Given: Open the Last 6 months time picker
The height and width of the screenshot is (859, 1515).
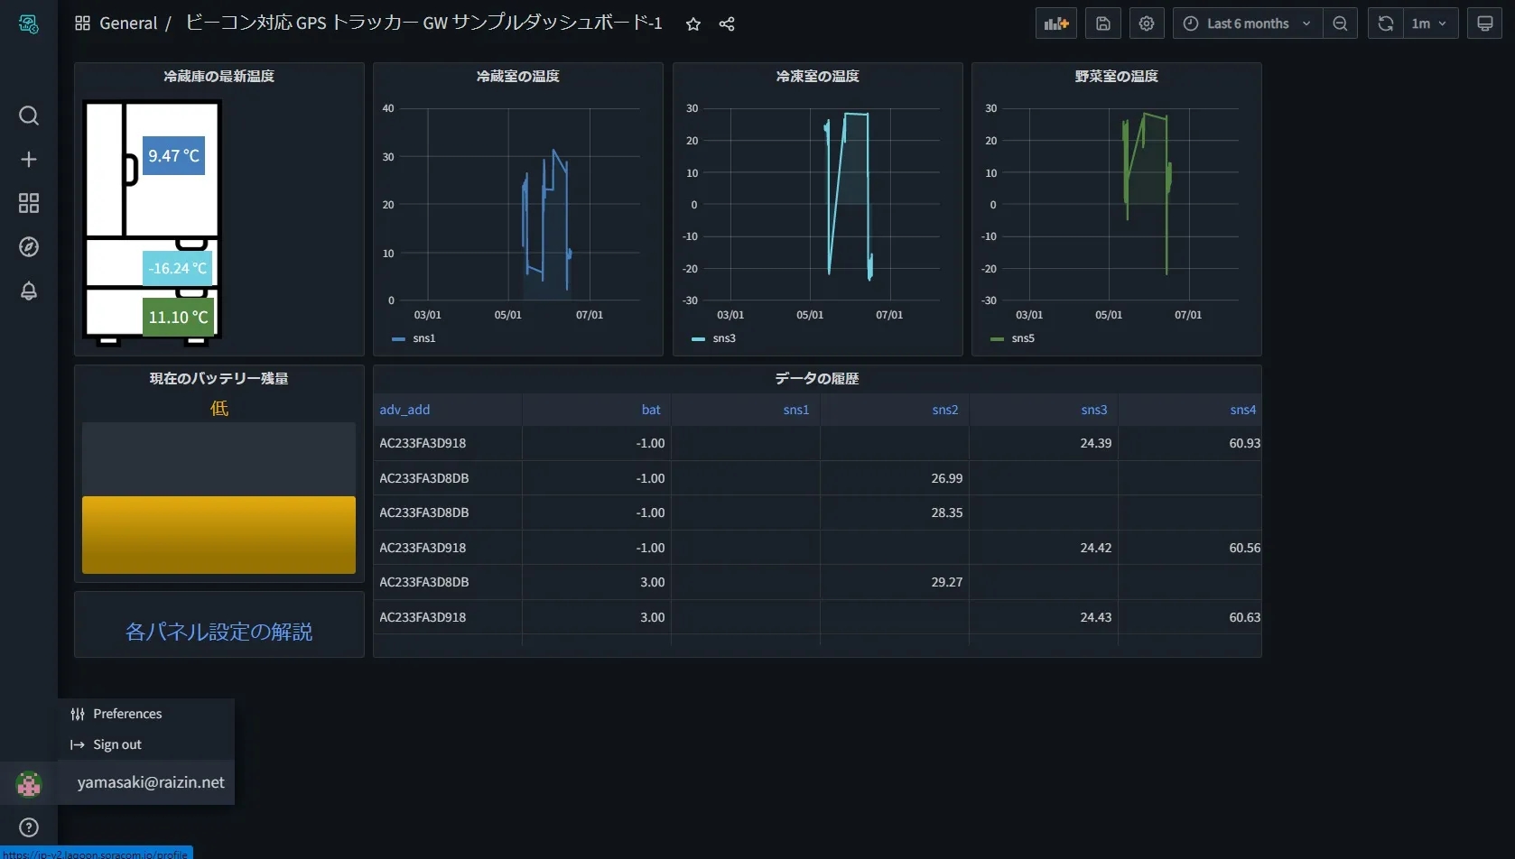Looking at the screenshot, I should (1248, 23).
